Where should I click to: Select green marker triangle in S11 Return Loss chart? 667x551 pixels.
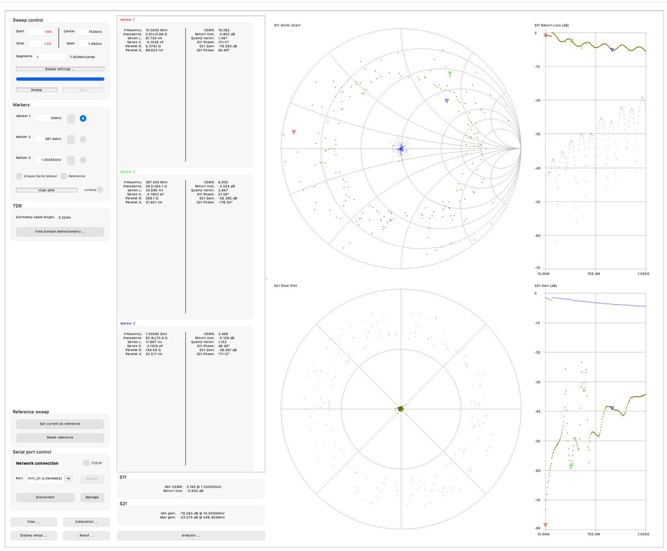[571, 41]
